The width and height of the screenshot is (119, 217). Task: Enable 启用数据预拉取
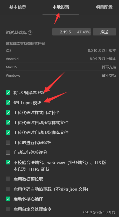tap(8, 179)
